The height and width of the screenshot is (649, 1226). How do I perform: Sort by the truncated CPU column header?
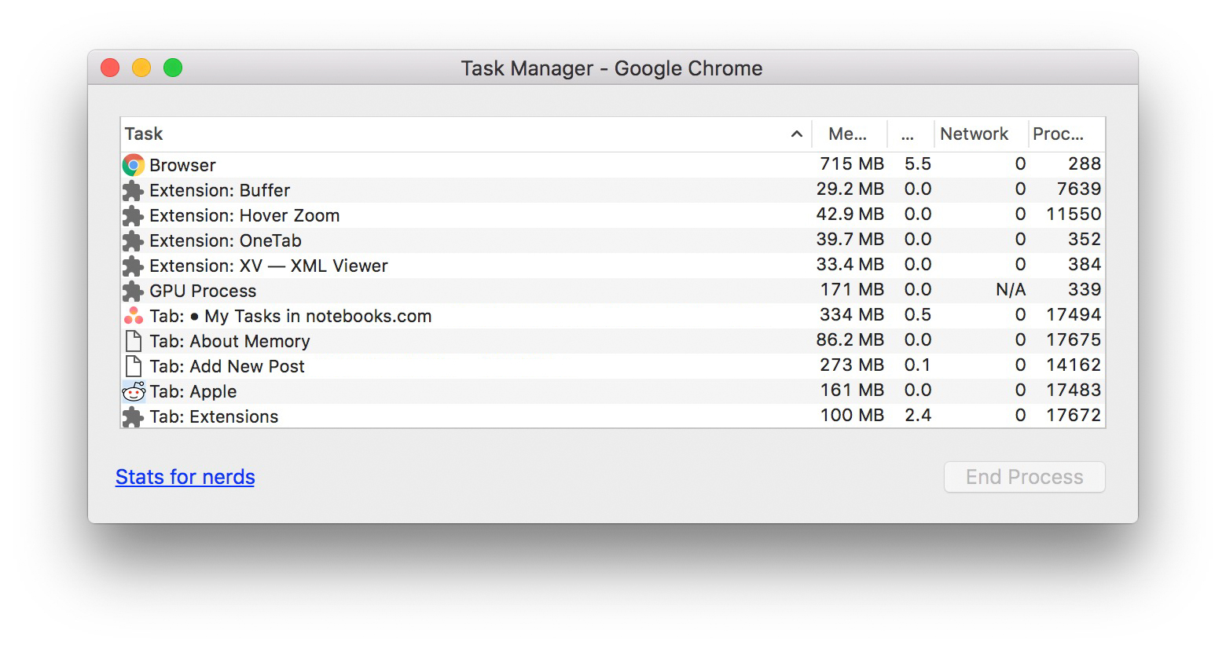[x=910, y=134]
